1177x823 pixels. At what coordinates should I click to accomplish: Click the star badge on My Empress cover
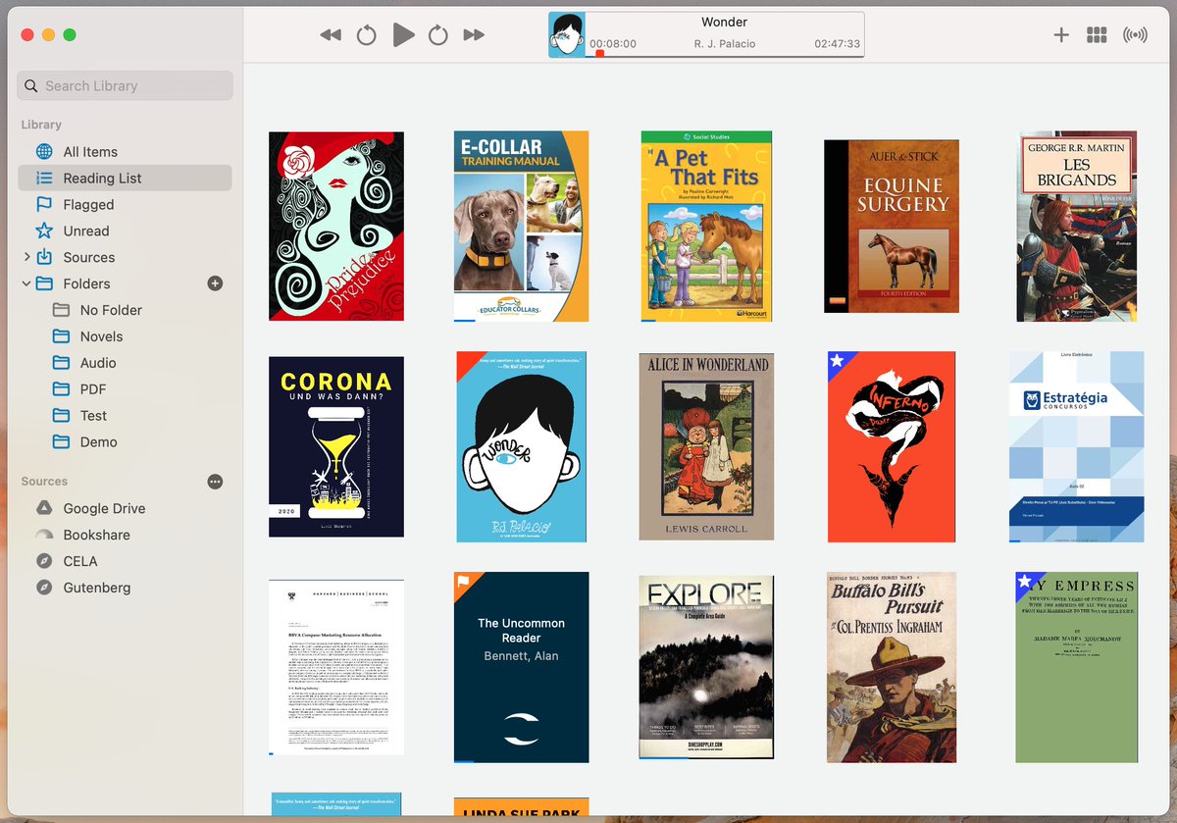[x=1024, y=581]
